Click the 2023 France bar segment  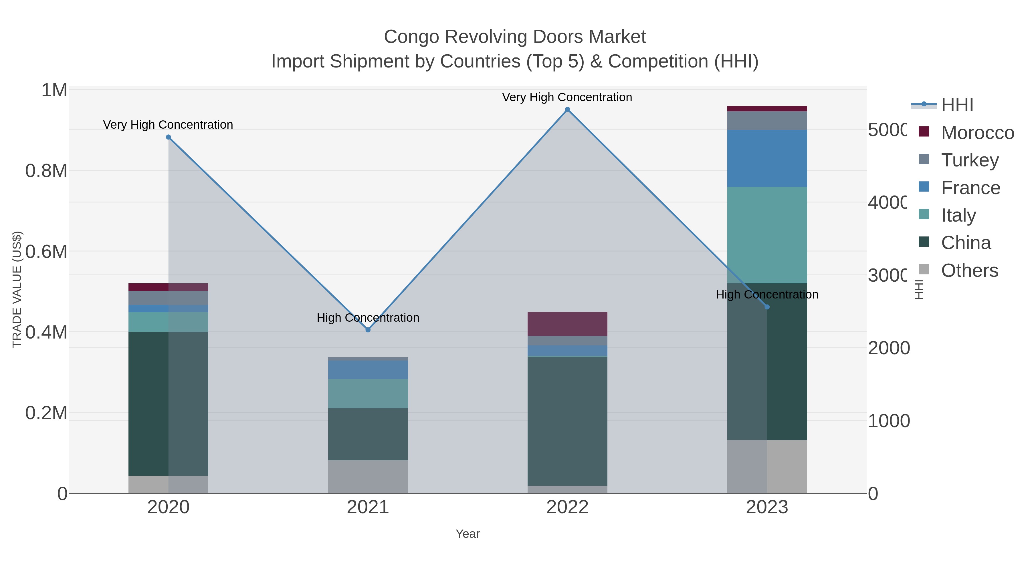tap(767, 158)
